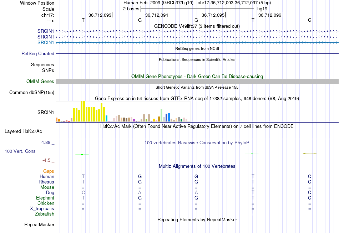Click the SNPs track label

(x=48, y=71)
